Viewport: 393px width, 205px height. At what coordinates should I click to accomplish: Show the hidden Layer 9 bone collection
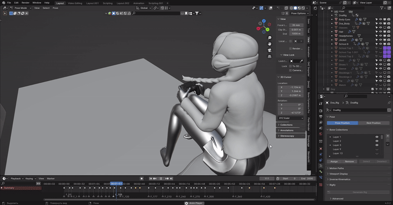tap(377, 150)
